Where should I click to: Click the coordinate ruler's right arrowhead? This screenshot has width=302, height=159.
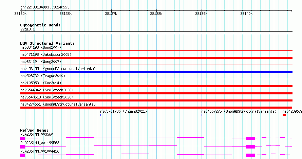click(x=291, y=10)
